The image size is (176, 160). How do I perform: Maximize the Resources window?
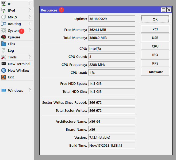[163, 10]
